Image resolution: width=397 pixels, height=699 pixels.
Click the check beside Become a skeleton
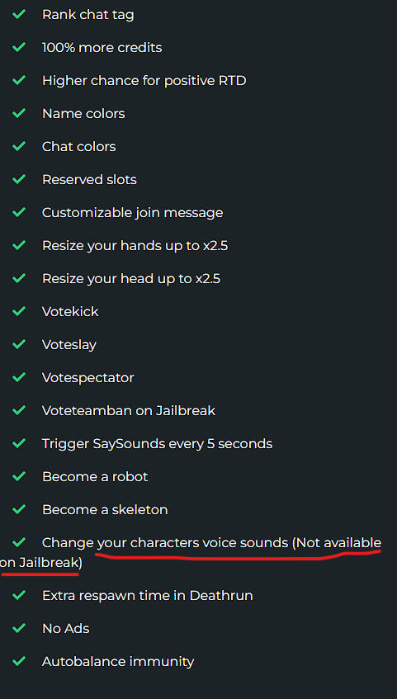19,509
